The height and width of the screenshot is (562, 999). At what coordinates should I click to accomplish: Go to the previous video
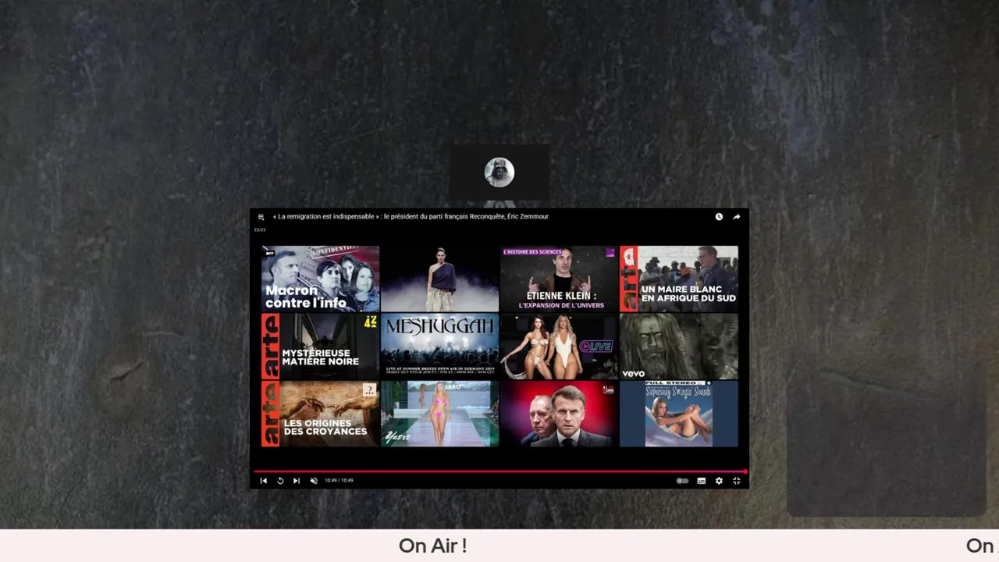[263, 481]
